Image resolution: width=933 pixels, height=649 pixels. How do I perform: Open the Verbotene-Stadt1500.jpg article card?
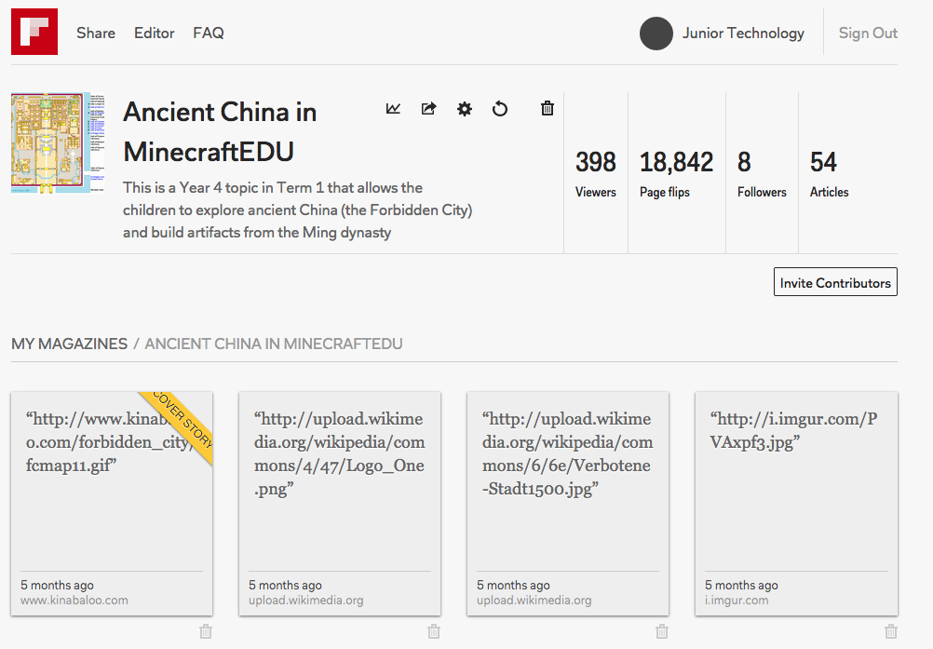pyautogui.click(x=568, y=503)
